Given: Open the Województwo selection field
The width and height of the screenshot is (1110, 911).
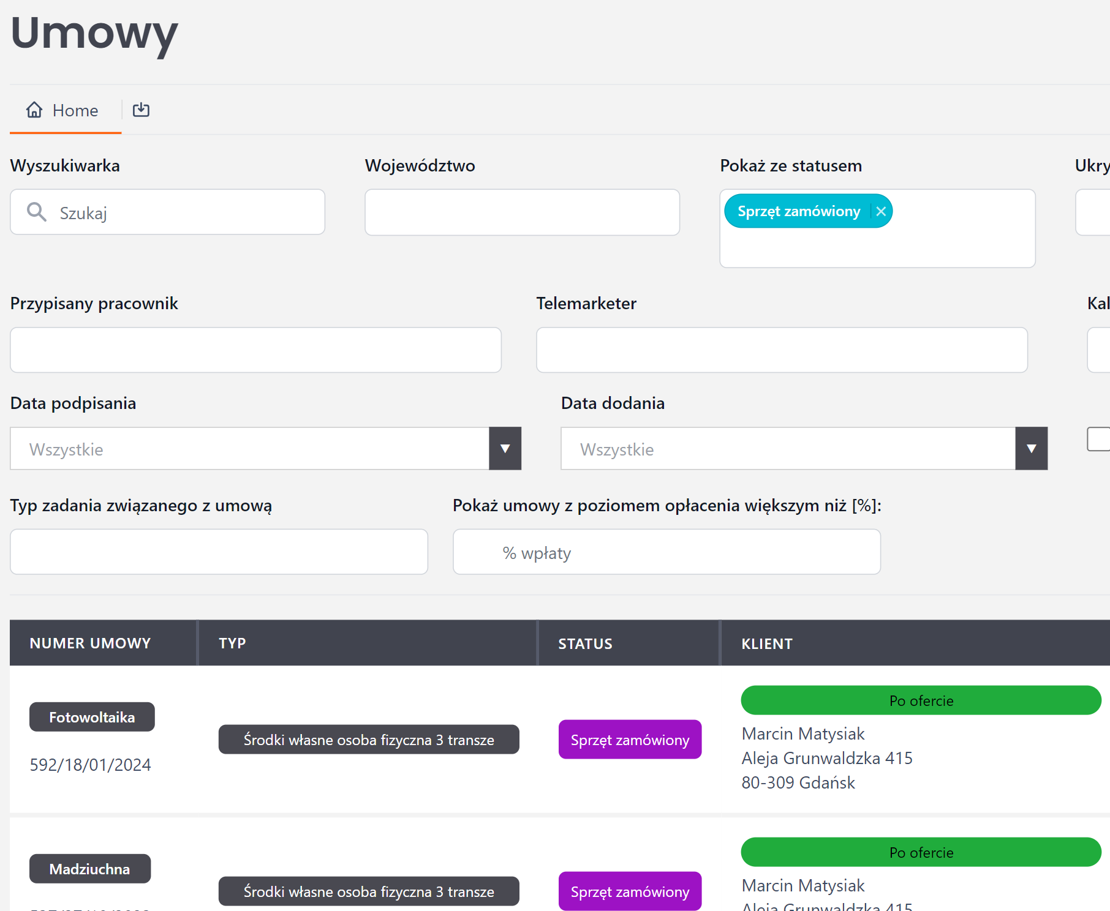Looking at the screenshot, I should click(x=522, y=212).
